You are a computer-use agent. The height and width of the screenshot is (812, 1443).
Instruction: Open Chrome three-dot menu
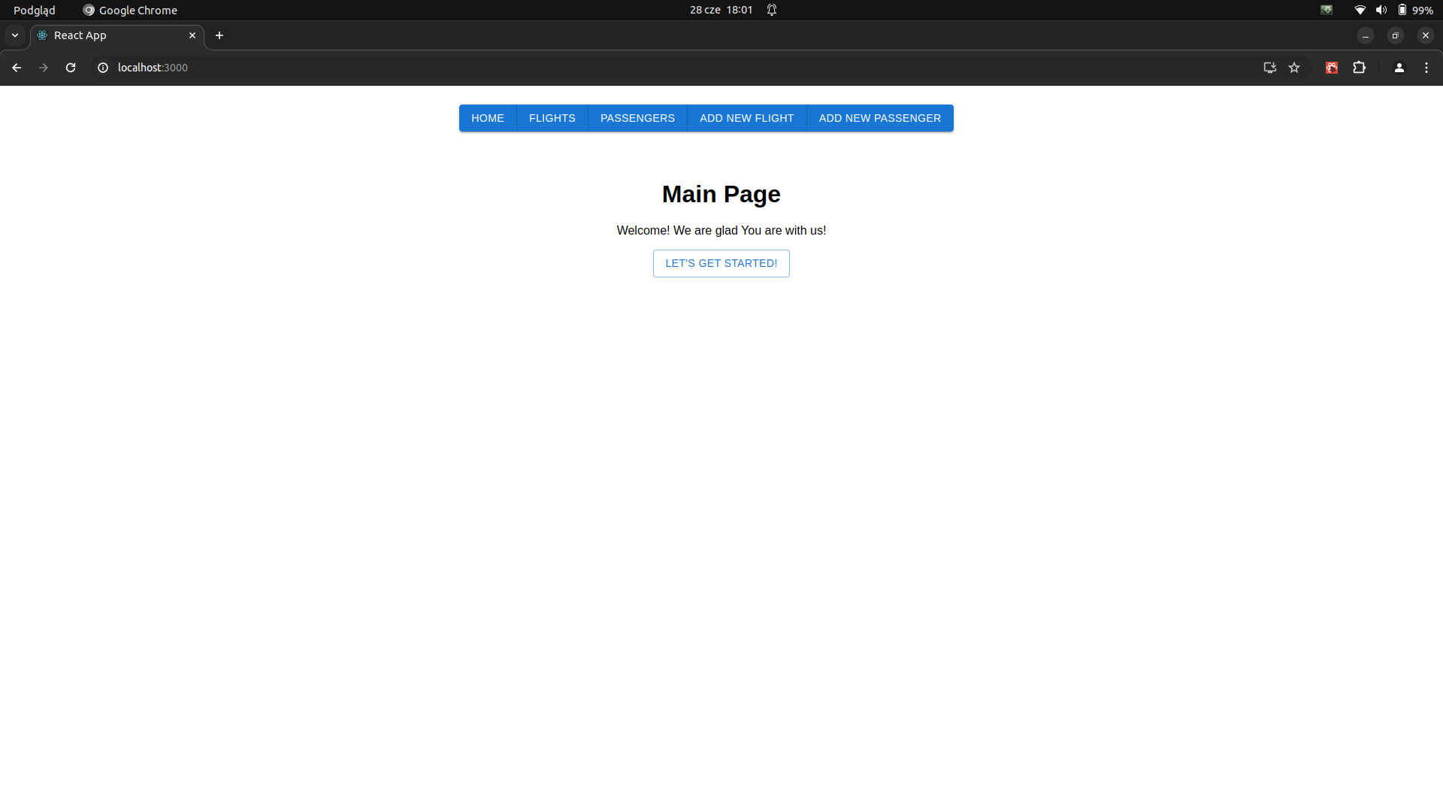point(1426,68)
